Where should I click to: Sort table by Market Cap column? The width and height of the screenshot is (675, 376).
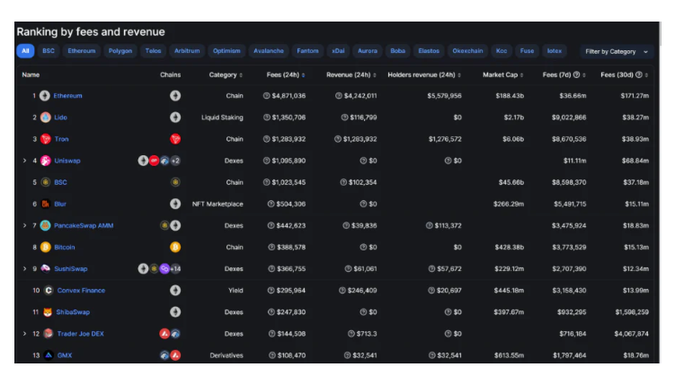(x=502, y=74)
